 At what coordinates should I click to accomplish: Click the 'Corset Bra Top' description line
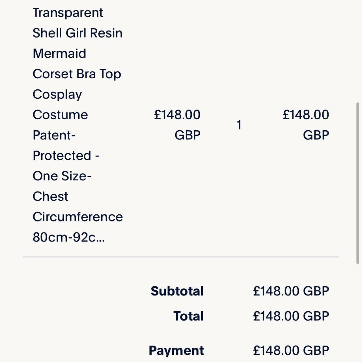77,74
